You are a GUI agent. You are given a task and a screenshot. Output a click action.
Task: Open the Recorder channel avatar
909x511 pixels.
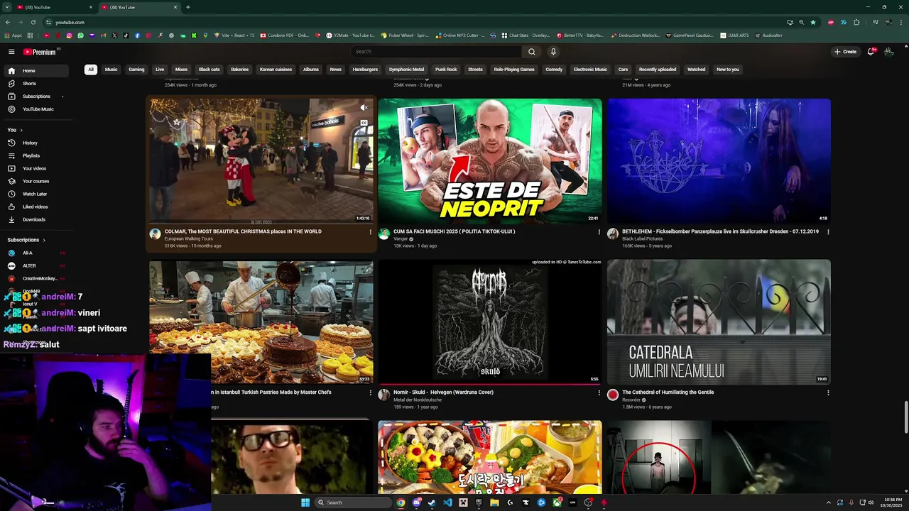613,395
